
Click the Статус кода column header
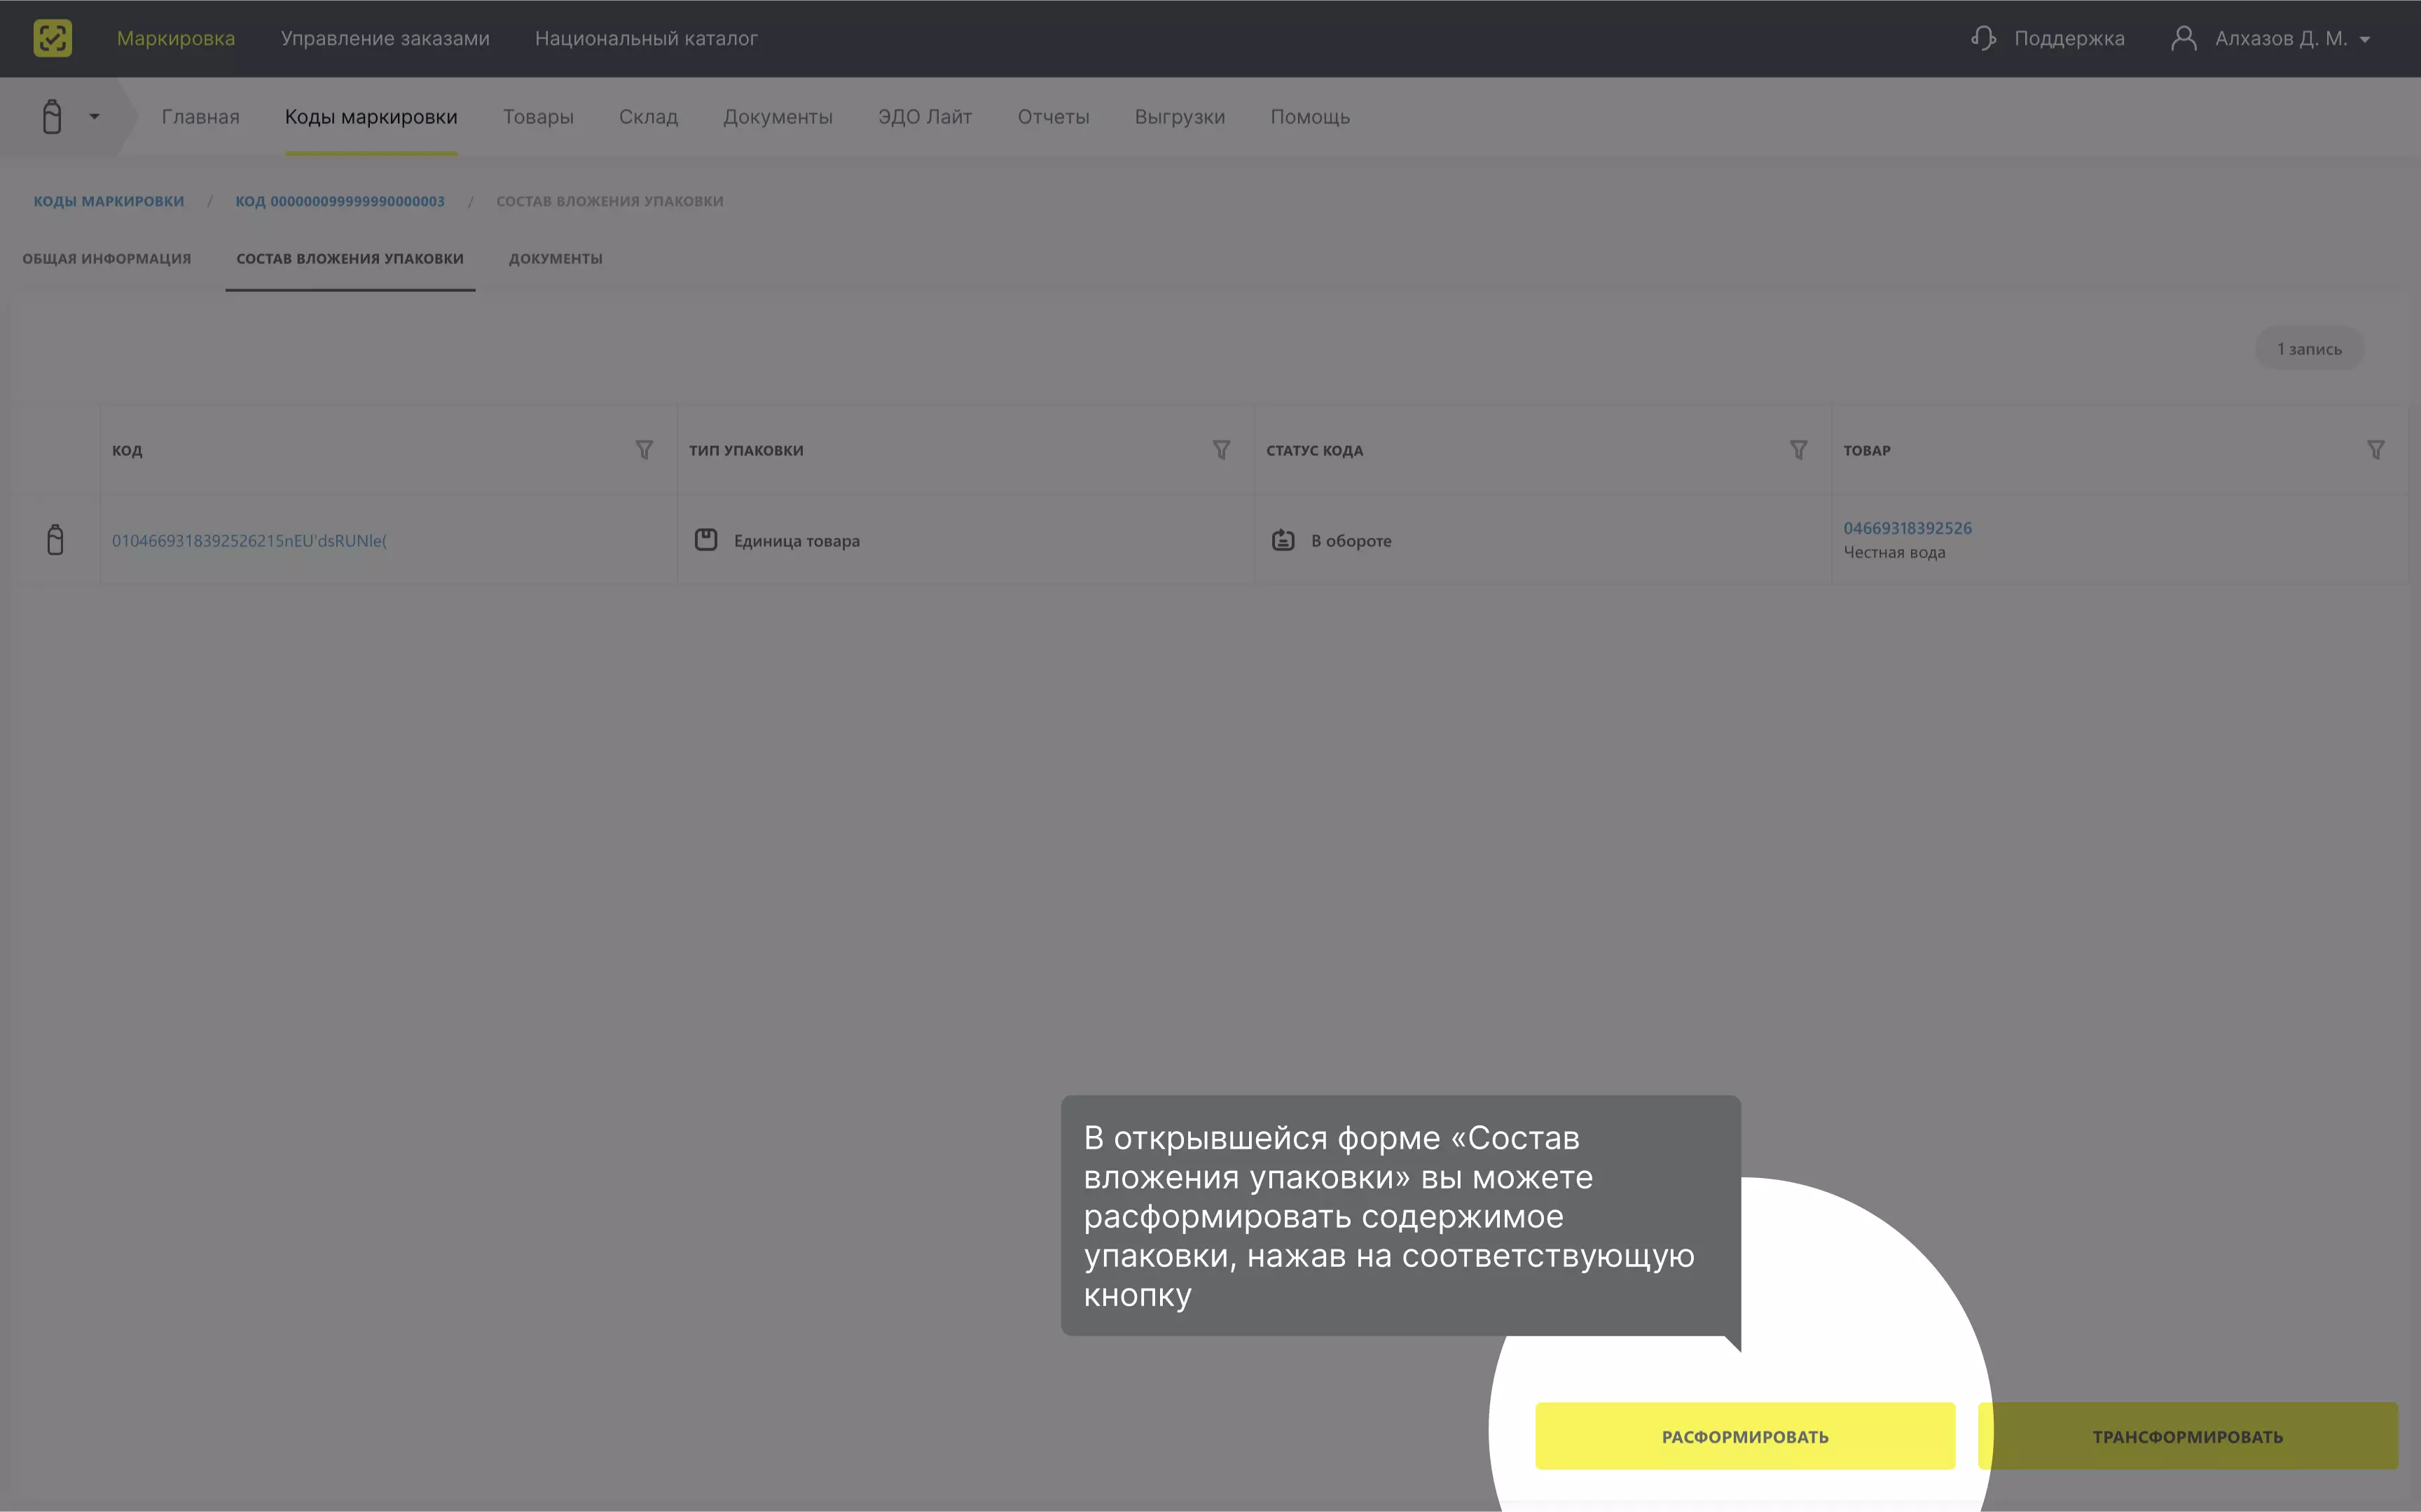click(x=1314, y=451)
